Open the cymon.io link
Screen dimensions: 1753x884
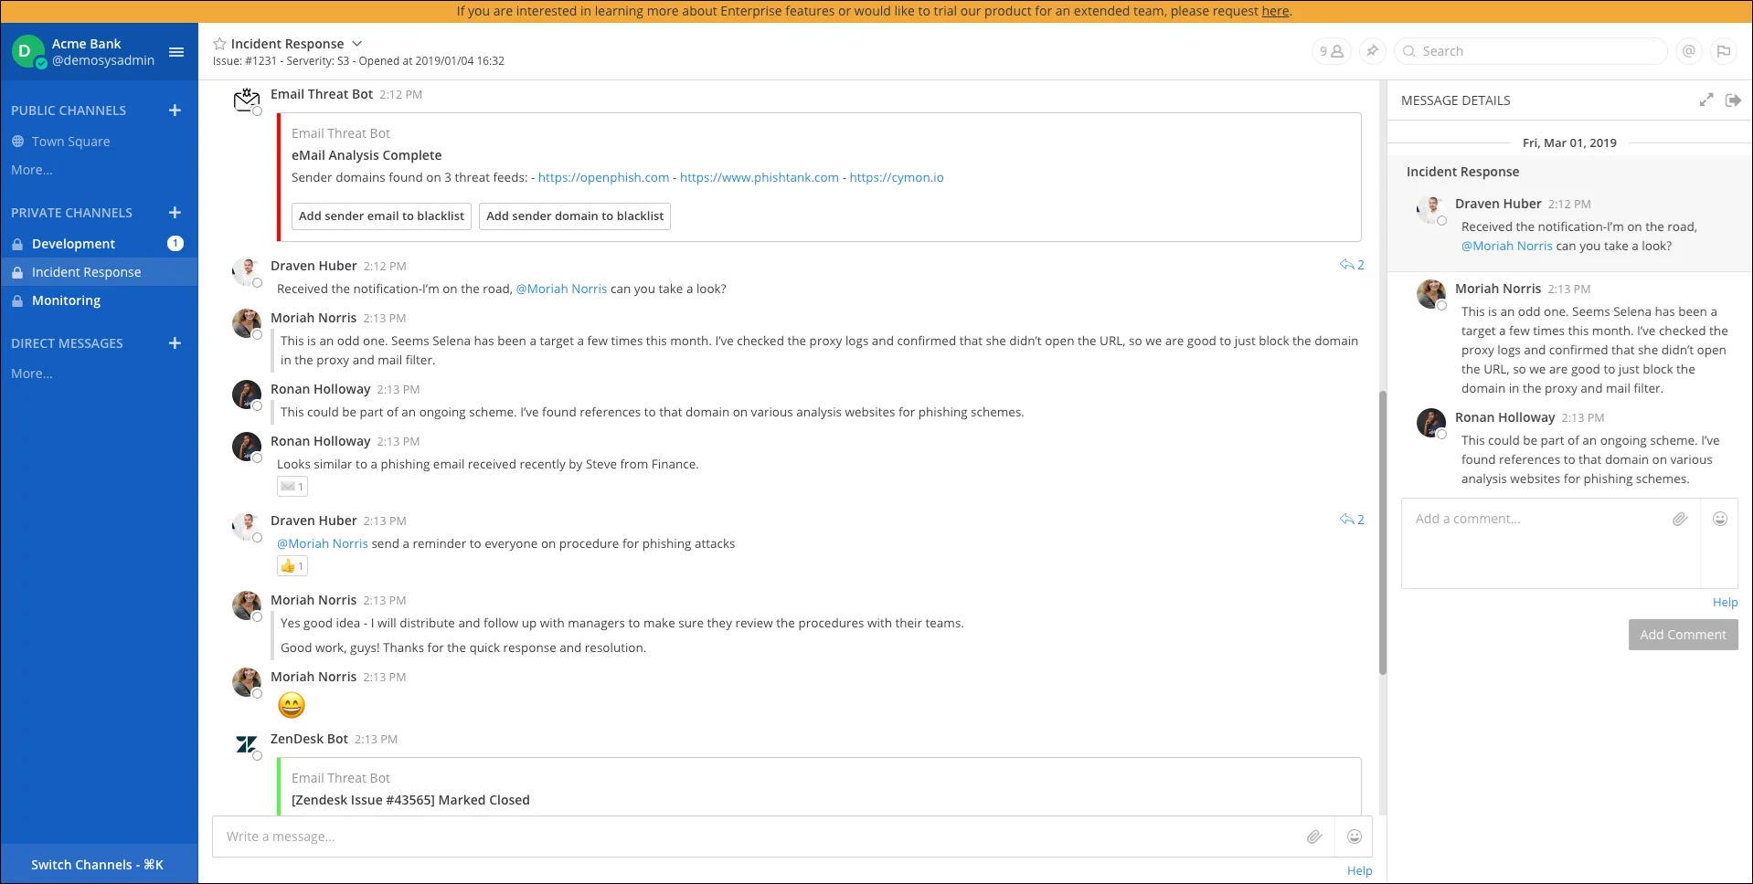pos(897,178)
